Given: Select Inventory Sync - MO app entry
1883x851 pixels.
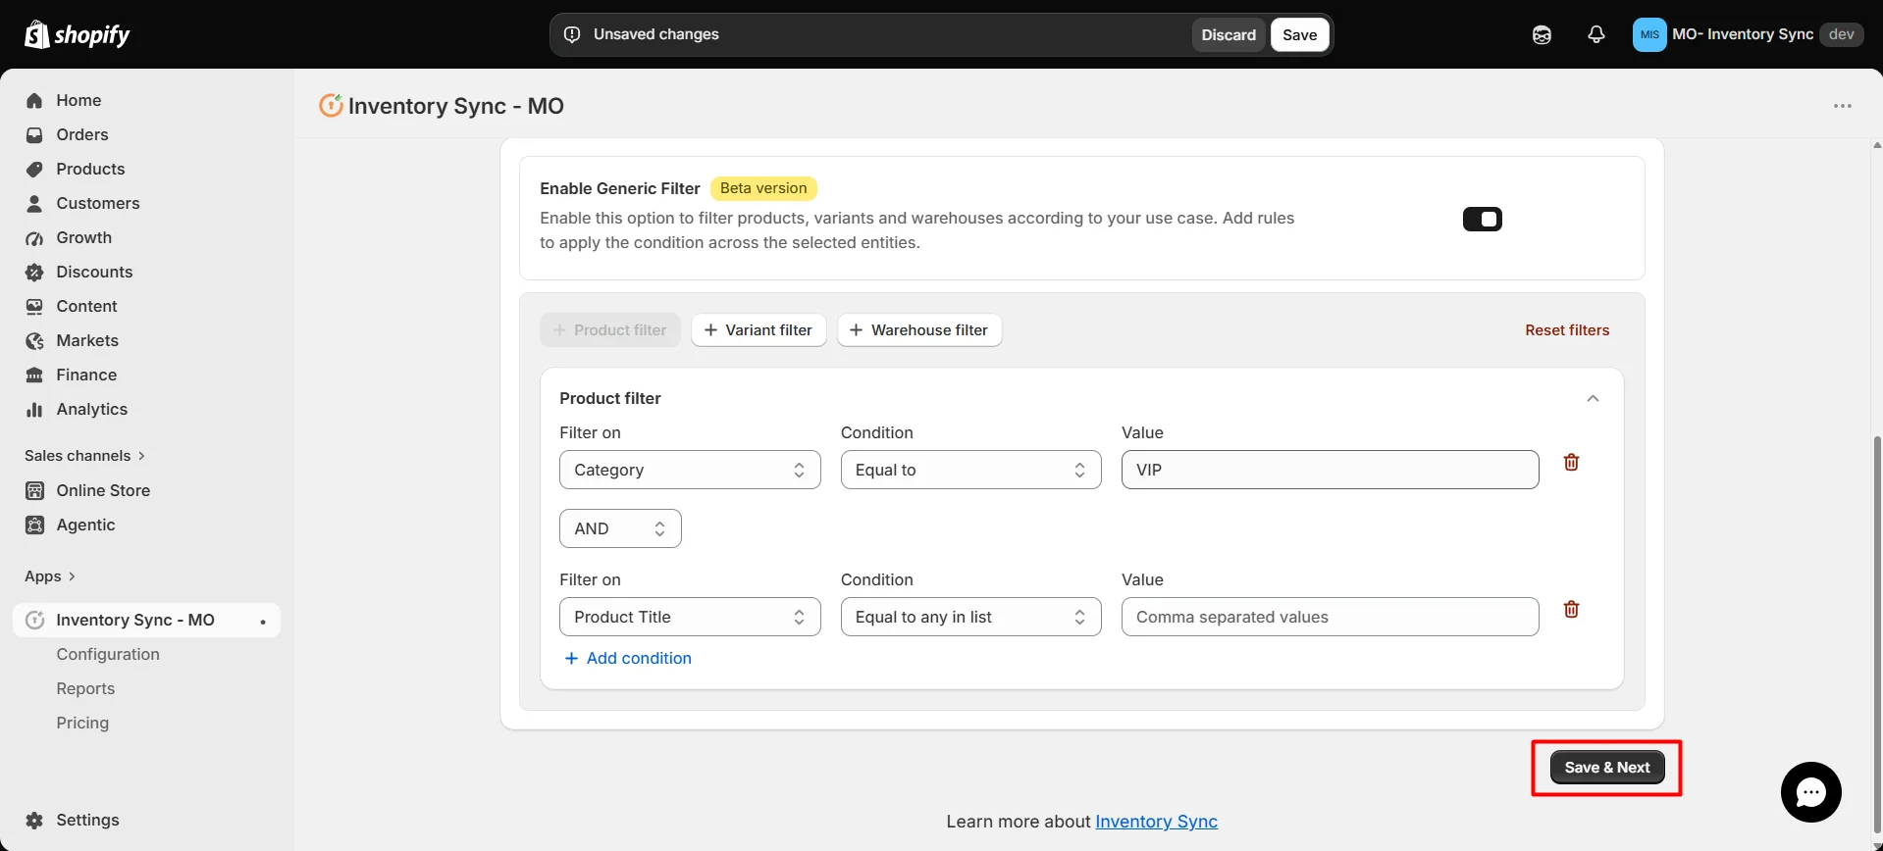Looking at the screenshot, I should coord(147,620).
